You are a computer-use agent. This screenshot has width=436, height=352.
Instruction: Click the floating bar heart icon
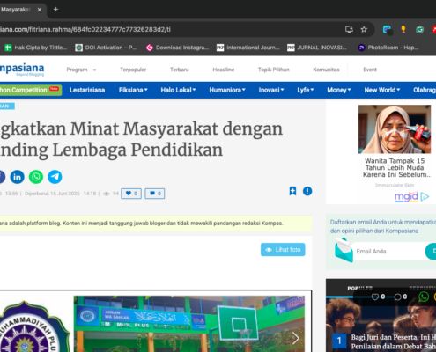click(x=375, y=297)
